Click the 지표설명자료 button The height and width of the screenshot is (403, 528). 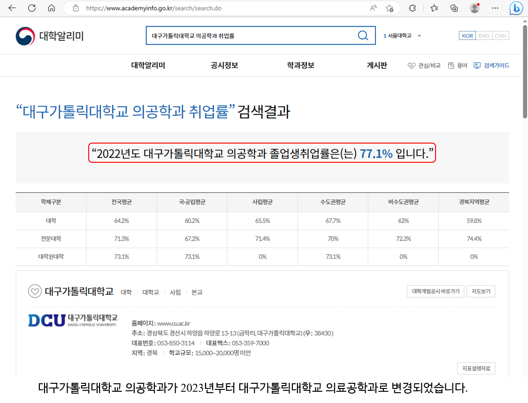pos(476,368)
